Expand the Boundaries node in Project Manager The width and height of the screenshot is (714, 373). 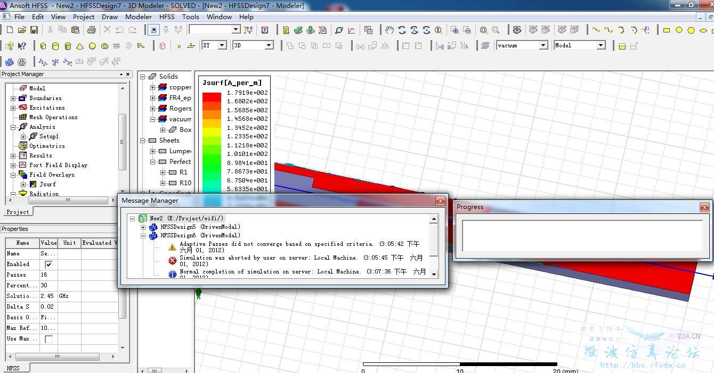click(x=13, y=98)
